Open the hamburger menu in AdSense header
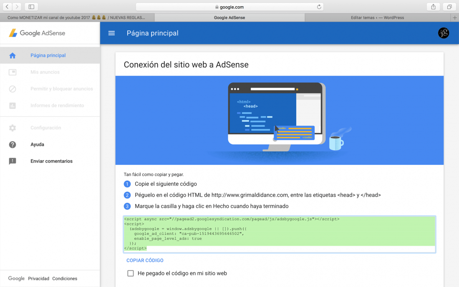The height and width of the screenshot is (287, 459). (111, 33)
